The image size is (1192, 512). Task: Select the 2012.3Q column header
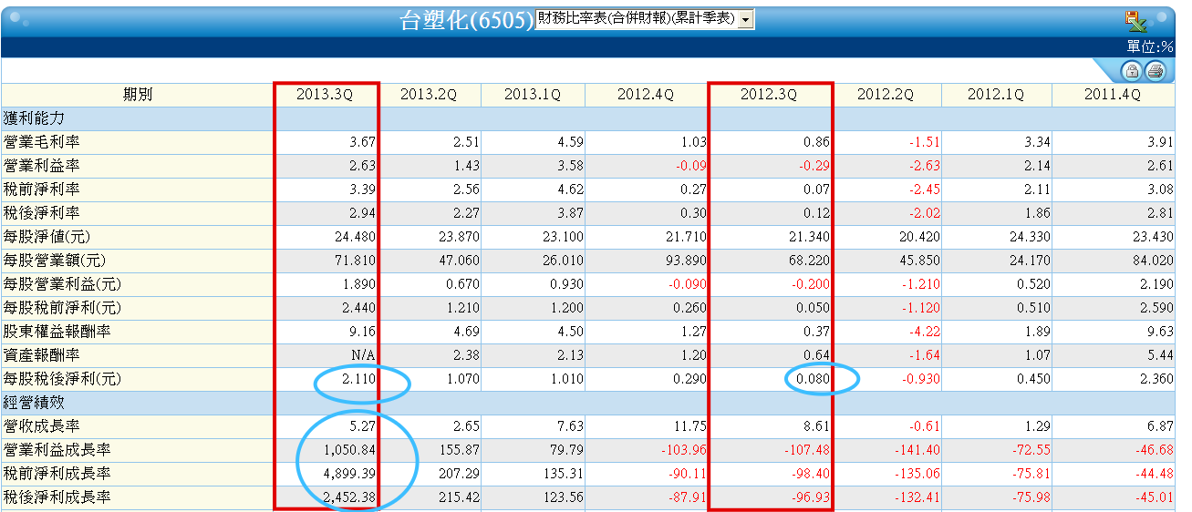click(768, 95)
